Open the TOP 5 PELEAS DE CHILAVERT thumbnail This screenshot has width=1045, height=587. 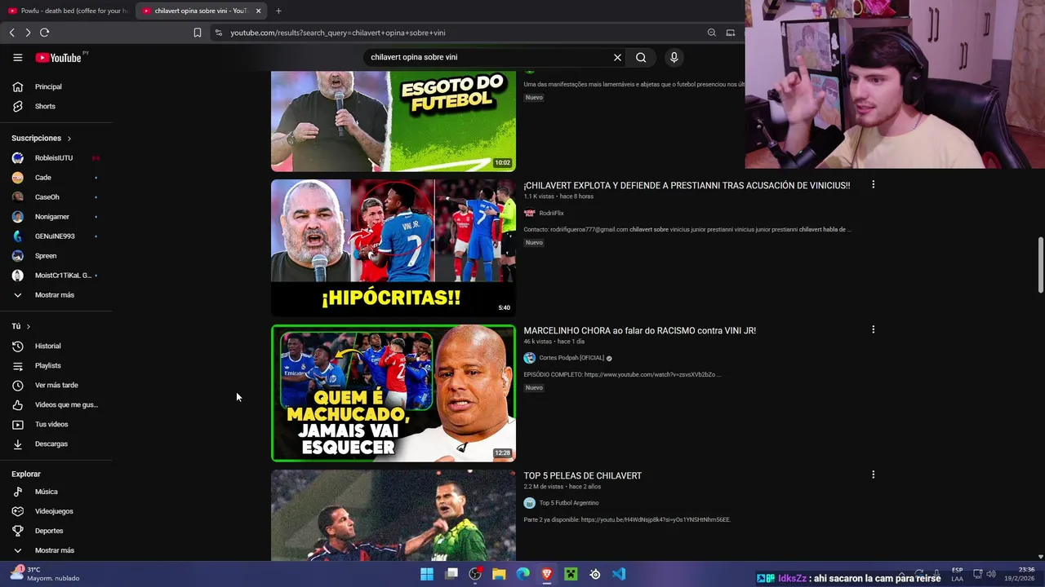pos(394,515)
